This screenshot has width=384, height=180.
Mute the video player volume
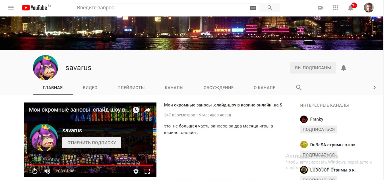tap(47, 171)
